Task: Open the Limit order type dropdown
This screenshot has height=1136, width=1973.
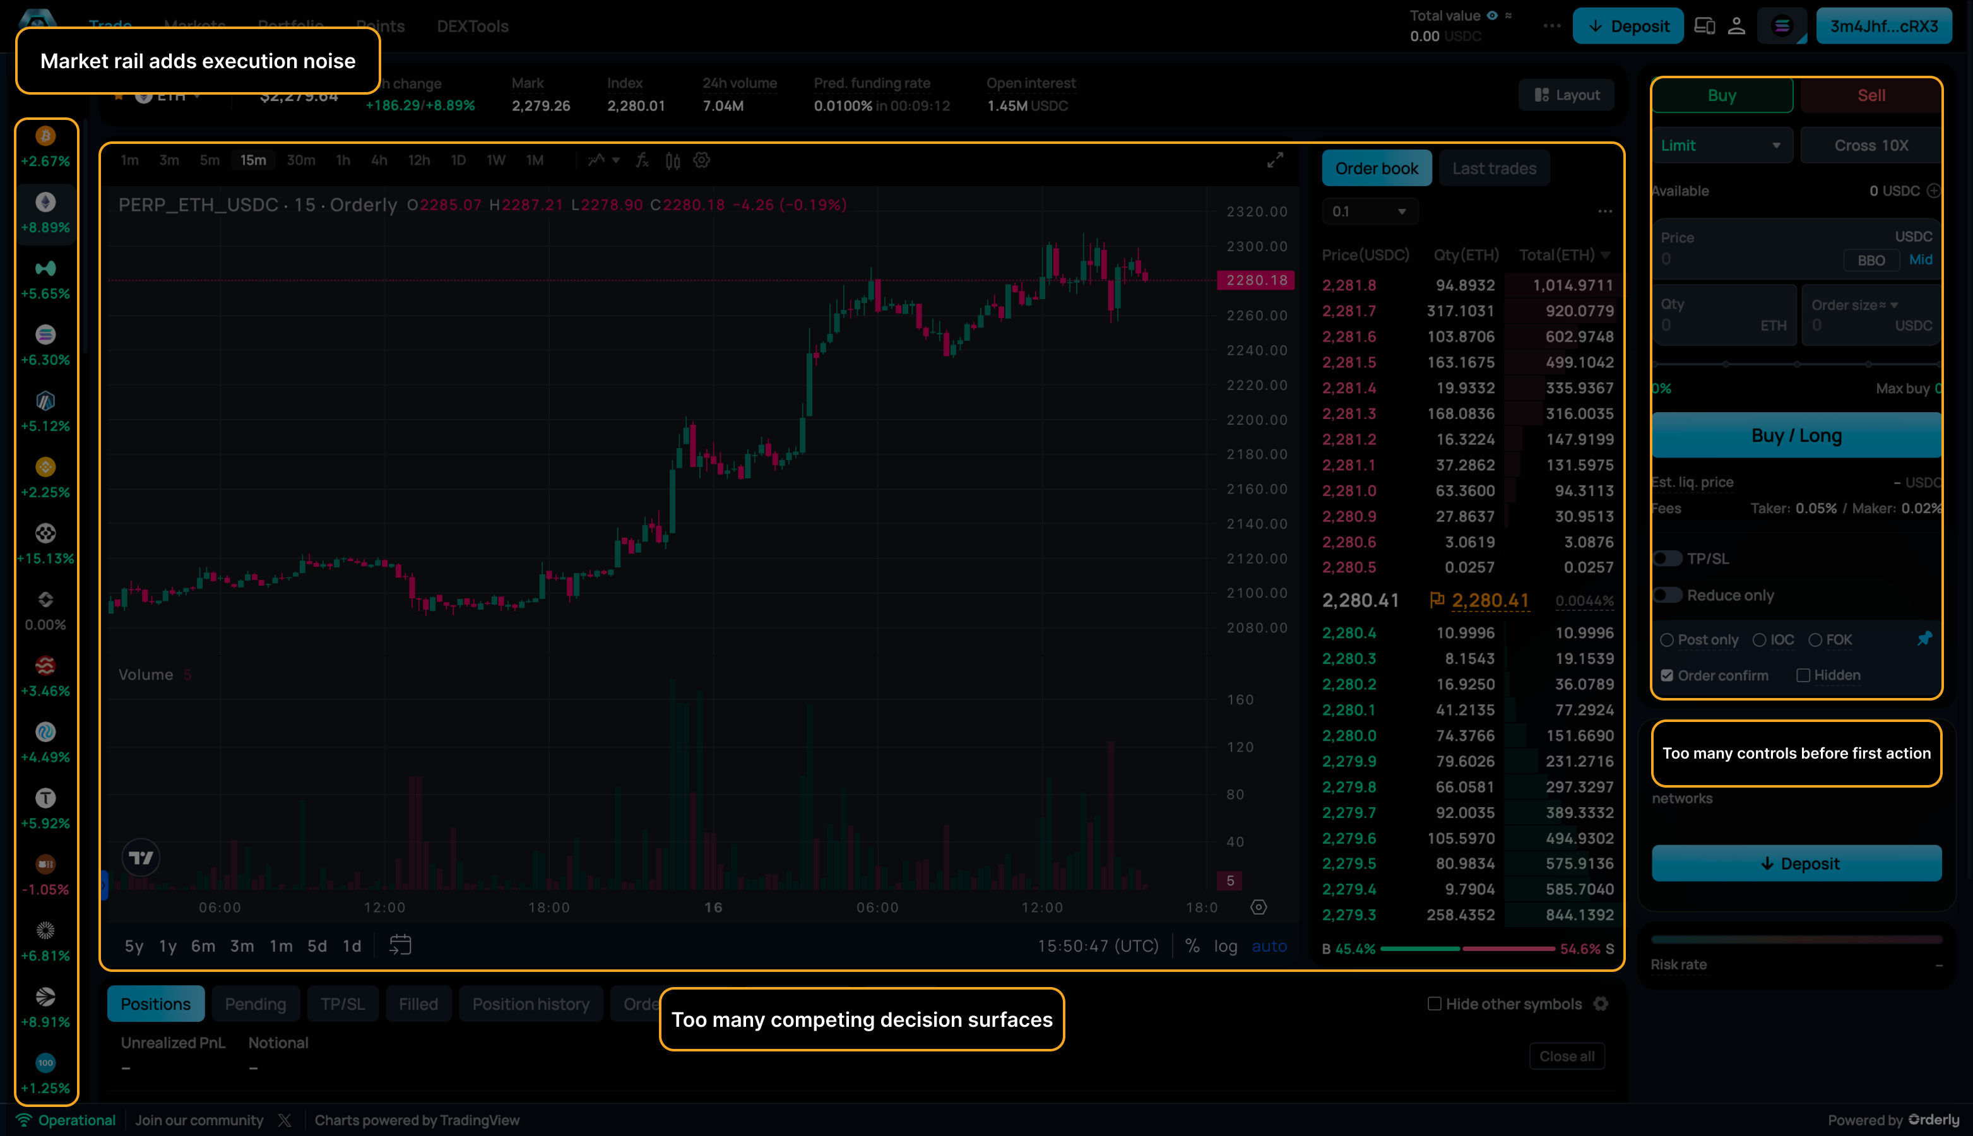Action: click(1721, 146)
